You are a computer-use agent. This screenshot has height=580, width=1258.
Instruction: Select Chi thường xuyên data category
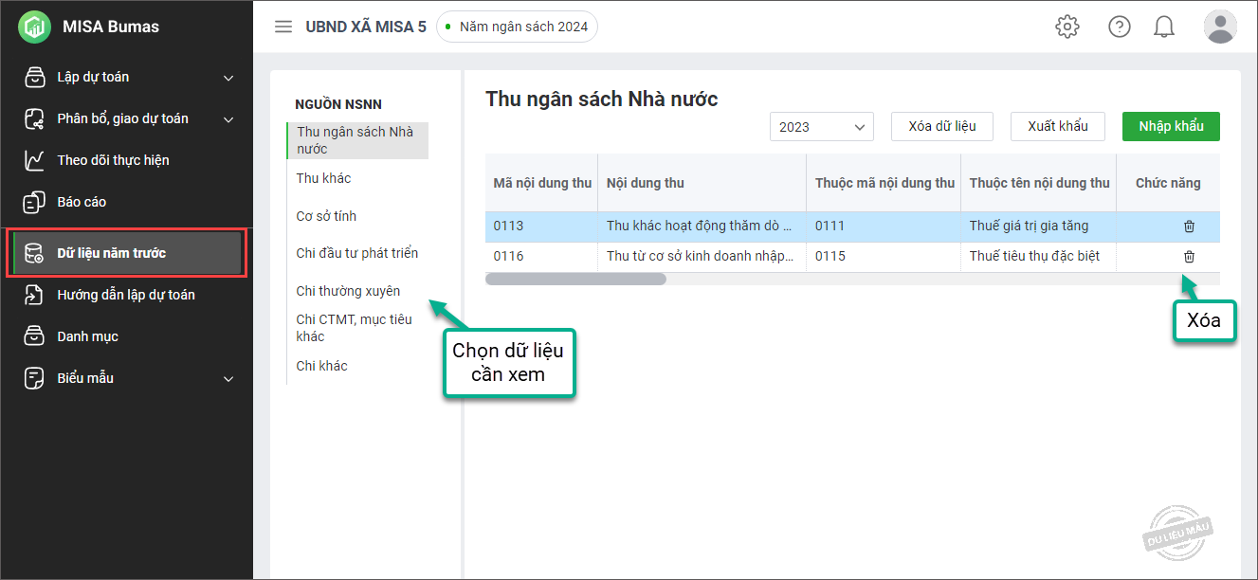[348, 291]
